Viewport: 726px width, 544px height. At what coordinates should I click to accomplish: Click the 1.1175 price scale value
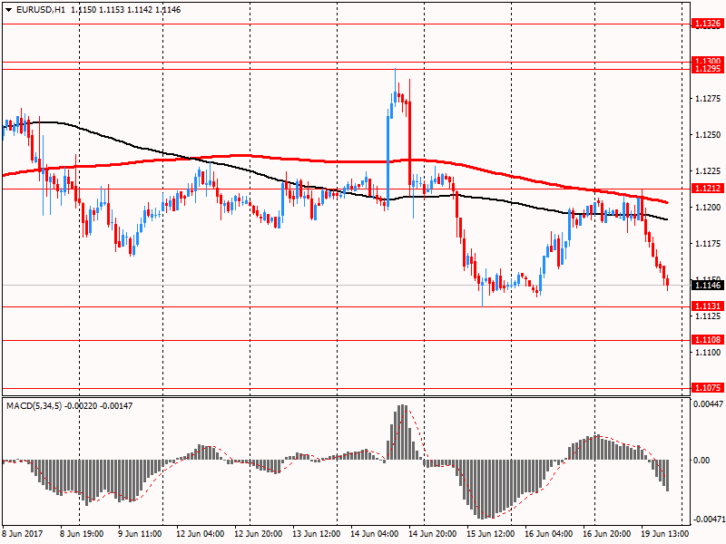point(708,244)
